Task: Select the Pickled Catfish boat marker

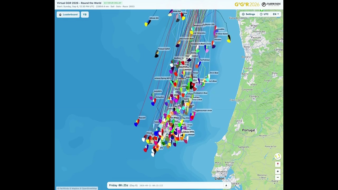Action: pos(157,54)
